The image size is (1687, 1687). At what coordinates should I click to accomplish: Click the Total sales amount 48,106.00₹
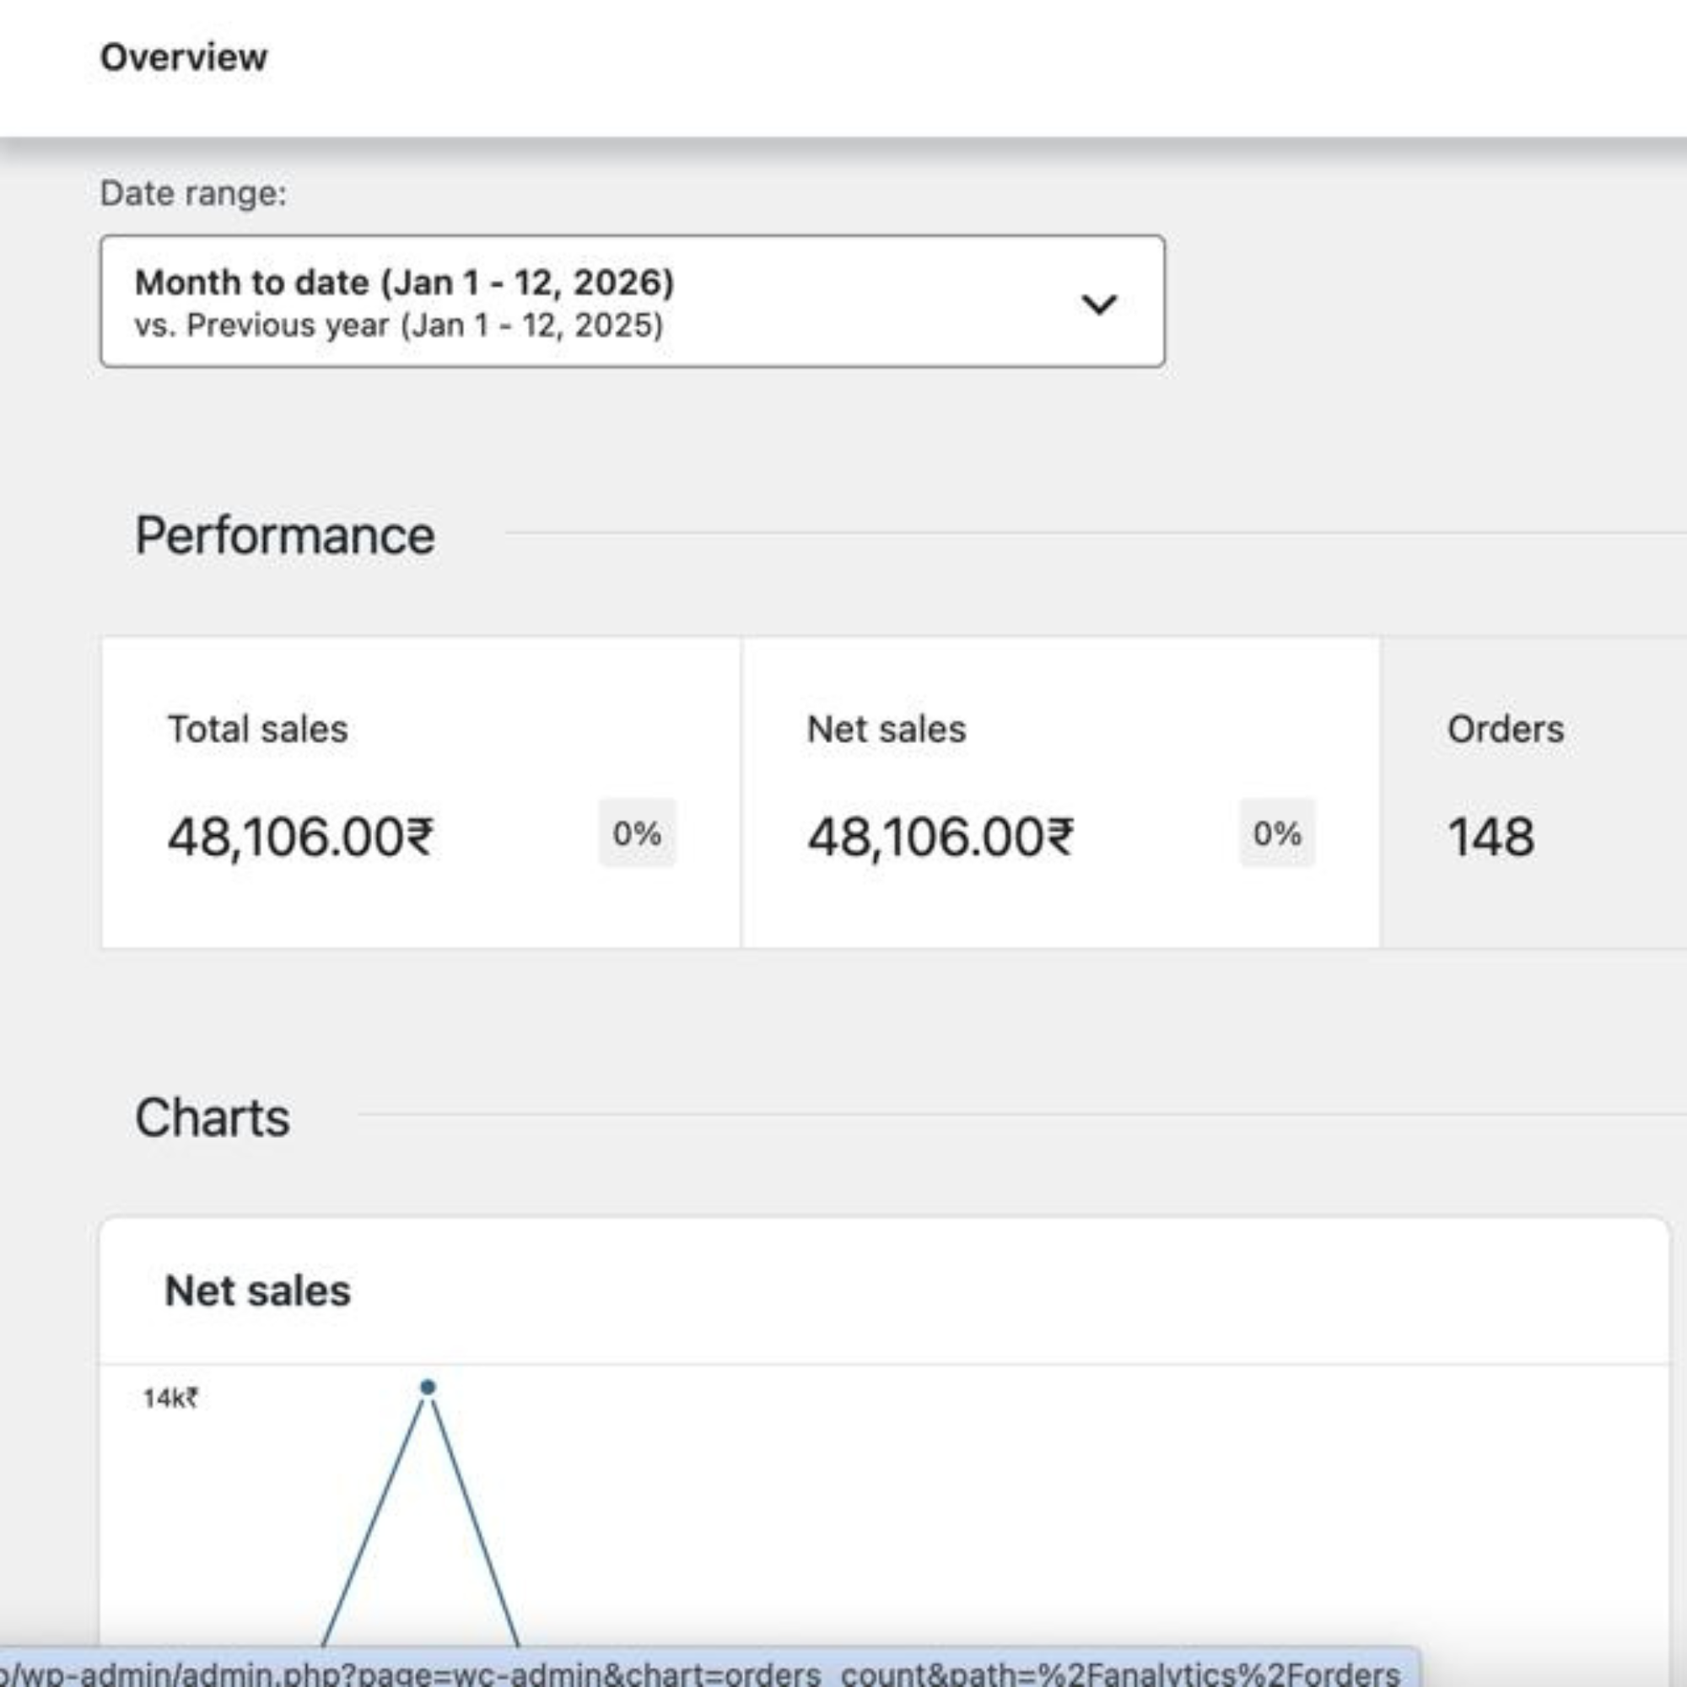300,838
